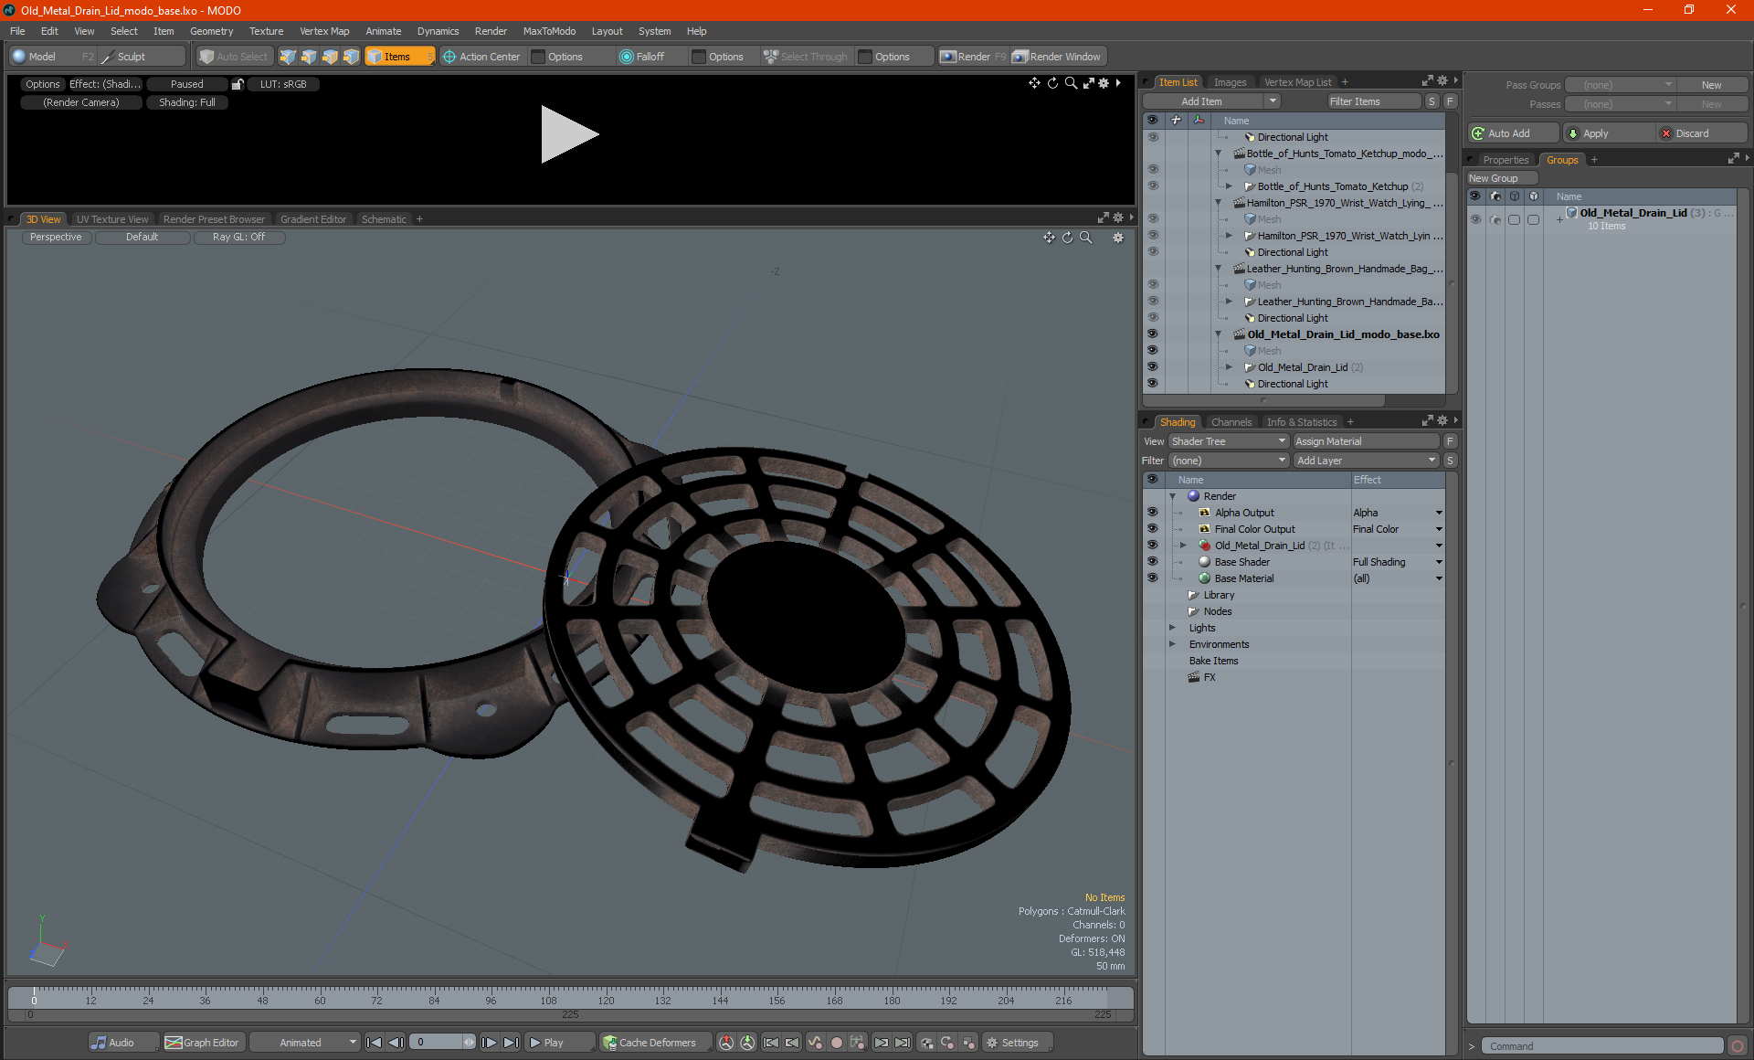
Task: Select the Sculpt mode brush icon
Action: 108,57
